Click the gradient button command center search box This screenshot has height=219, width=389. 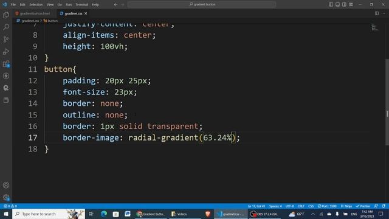tap(202, 4)
